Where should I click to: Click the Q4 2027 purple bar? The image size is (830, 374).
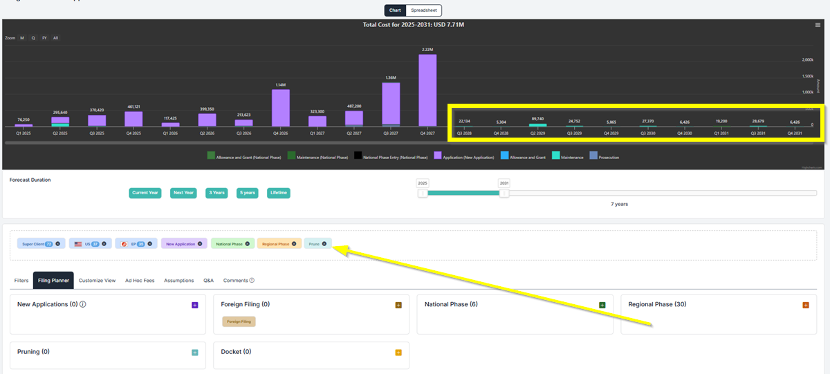[427, 90]
